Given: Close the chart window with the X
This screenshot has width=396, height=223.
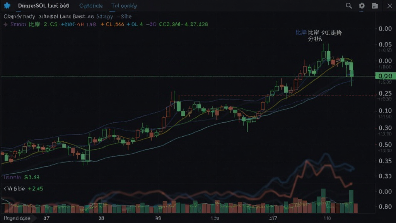Looking at the screenshot, I should point(390,5).
